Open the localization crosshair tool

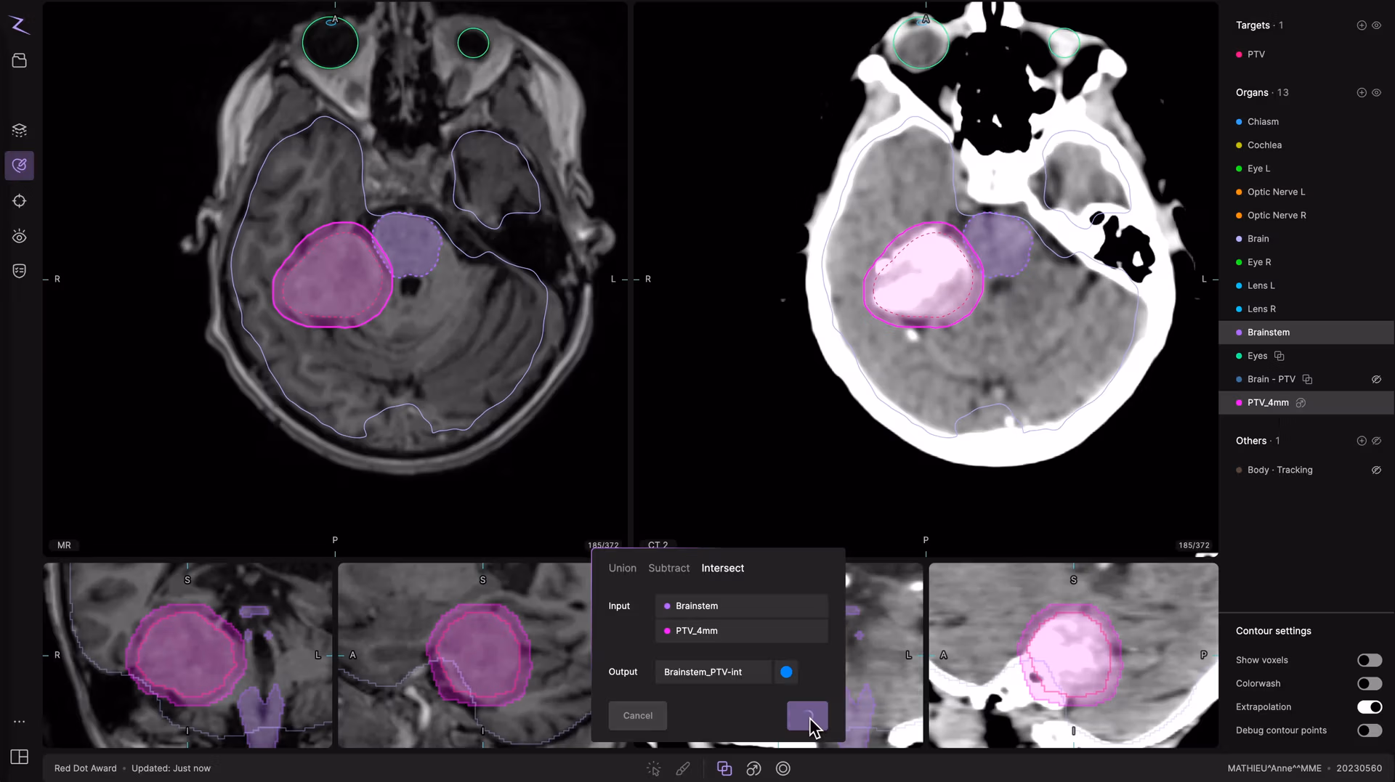tap(20, 201)
